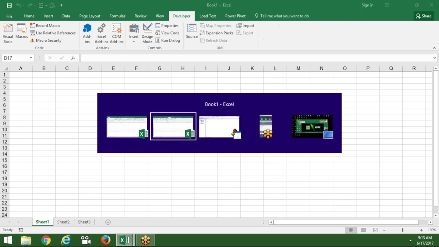This screenshot has height=247, width=439.
Task: Click the Insert Function fx button
Action: tap(73, 58)
